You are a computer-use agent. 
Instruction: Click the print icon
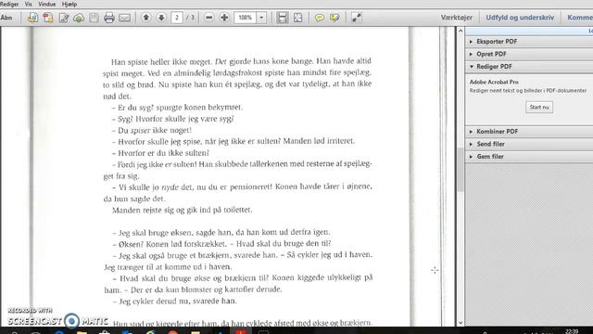109,18
